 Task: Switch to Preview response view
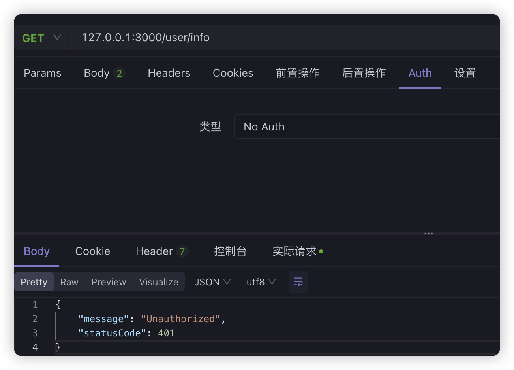109,282
